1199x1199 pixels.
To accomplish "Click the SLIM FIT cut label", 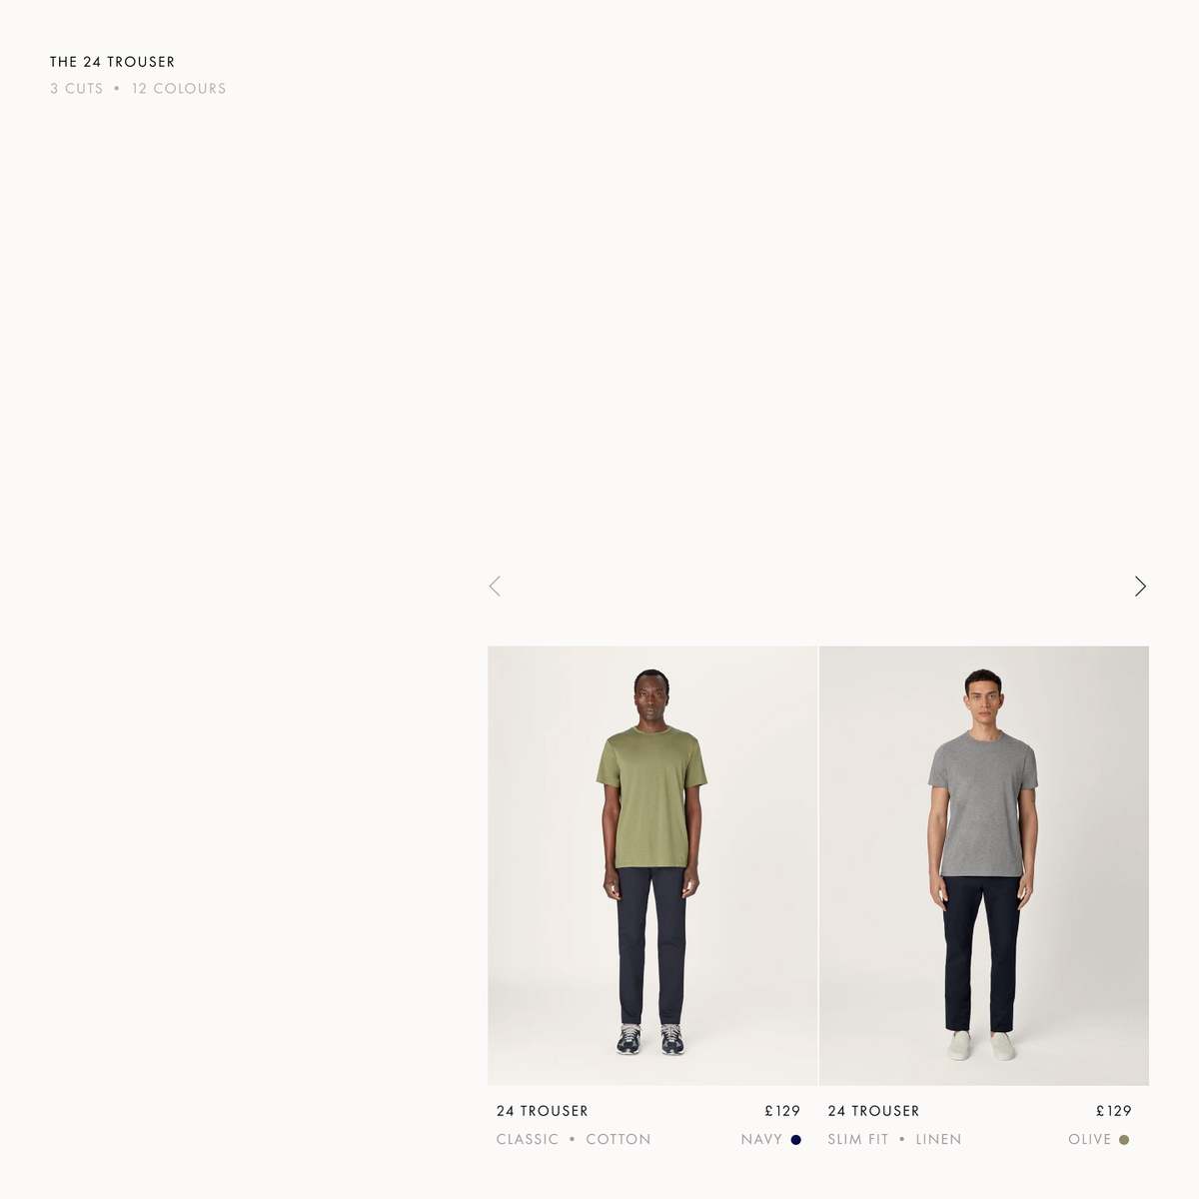I will coord(858,1140).
